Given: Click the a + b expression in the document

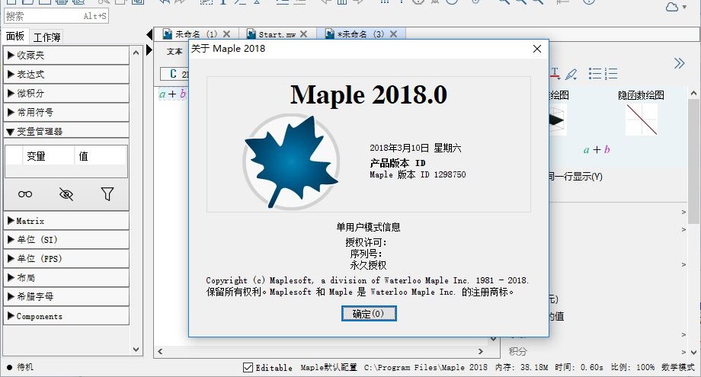Looking at the screenshot, I should click(171, 94).
